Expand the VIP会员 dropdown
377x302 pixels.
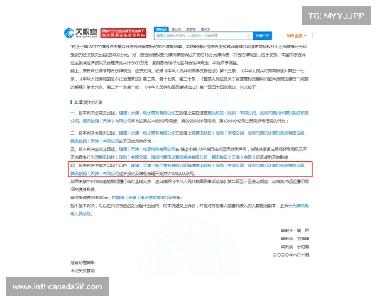296,36
